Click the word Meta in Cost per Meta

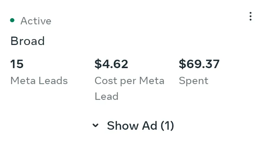[x=152, y=80]
